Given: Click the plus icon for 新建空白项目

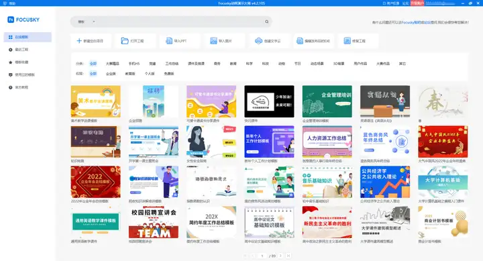Looking at the screenshot, I should pyautogui.click(x=79, y=41).
